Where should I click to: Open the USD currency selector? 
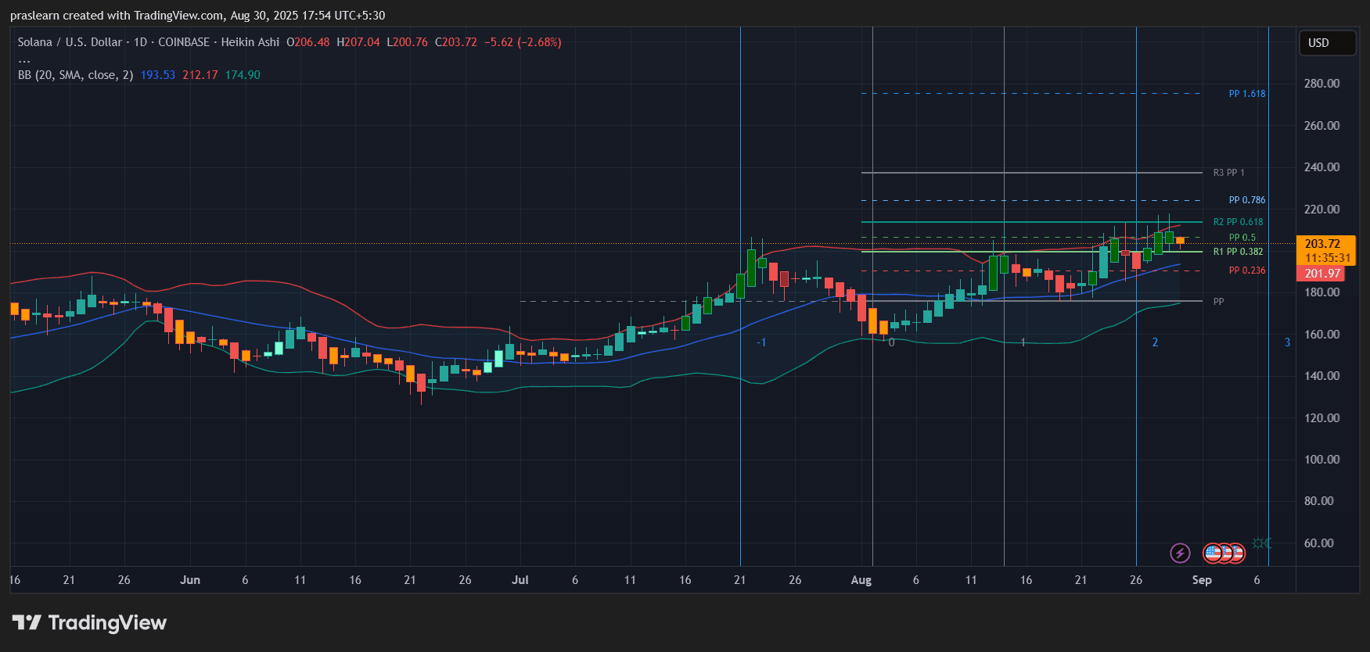[1327, 43]
